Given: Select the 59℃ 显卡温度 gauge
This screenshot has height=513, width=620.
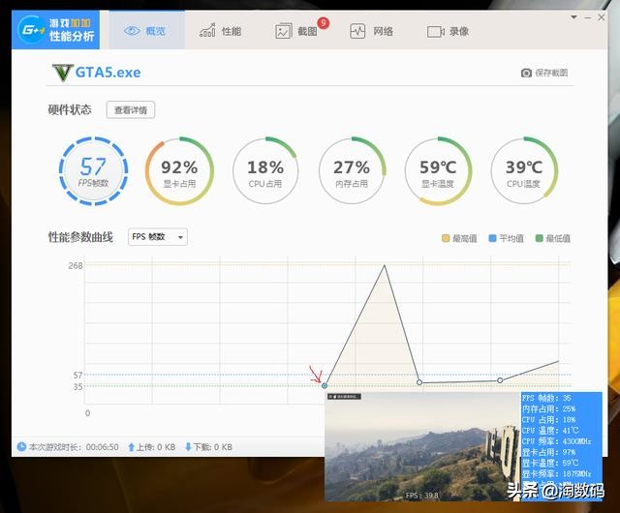Looking at the screenshot, I should click(438, 171).
